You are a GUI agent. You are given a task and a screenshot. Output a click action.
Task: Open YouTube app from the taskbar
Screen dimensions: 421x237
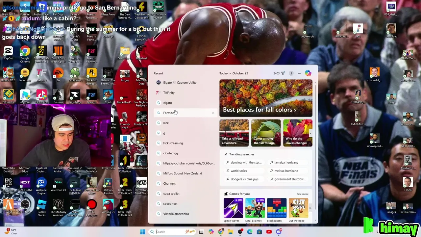coord(269,232)
